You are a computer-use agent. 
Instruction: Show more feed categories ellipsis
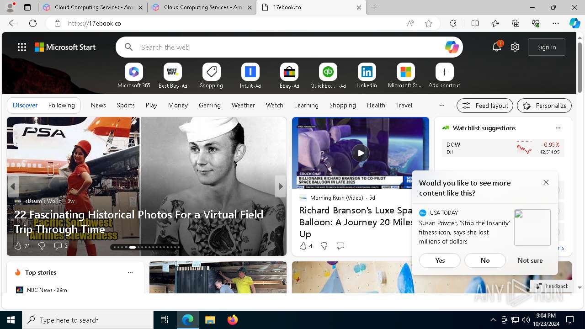pyautogui.click(x=441, y=105)
